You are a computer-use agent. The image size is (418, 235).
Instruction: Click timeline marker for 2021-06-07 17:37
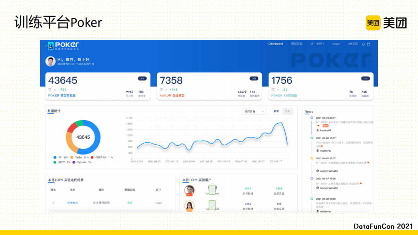312,158
